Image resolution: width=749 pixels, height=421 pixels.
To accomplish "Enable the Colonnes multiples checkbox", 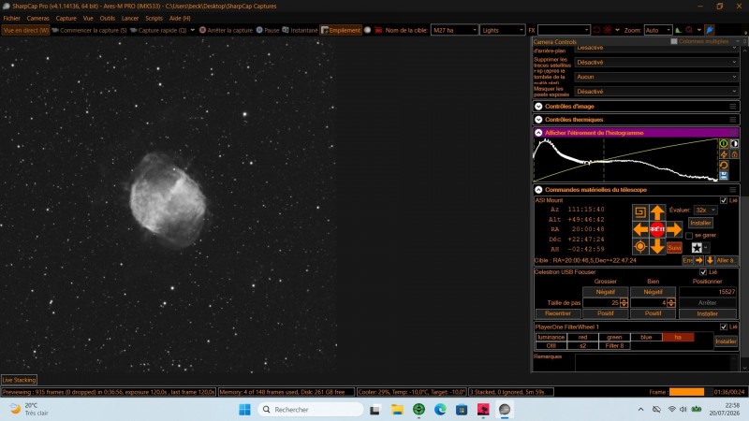I will point(674,41).
